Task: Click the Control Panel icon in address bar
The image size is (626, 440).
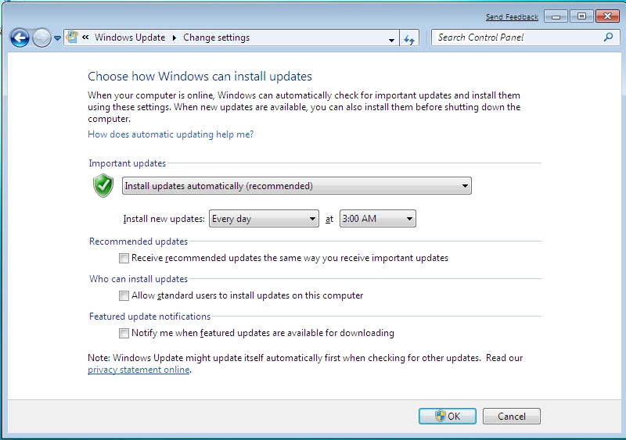Action: (x=72, y=37)
